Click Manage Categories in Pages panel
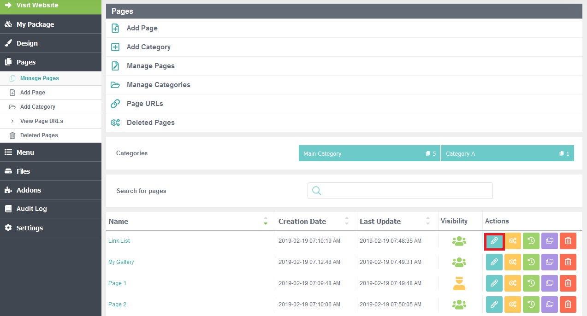 click(x=344, y=85)
